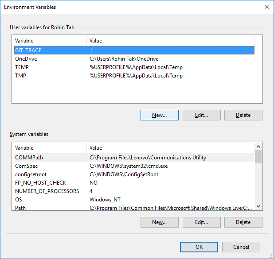The image size is (274, 259).
Task: Click scroll down arrow in System variables
Action: click(x=258, y=206)
